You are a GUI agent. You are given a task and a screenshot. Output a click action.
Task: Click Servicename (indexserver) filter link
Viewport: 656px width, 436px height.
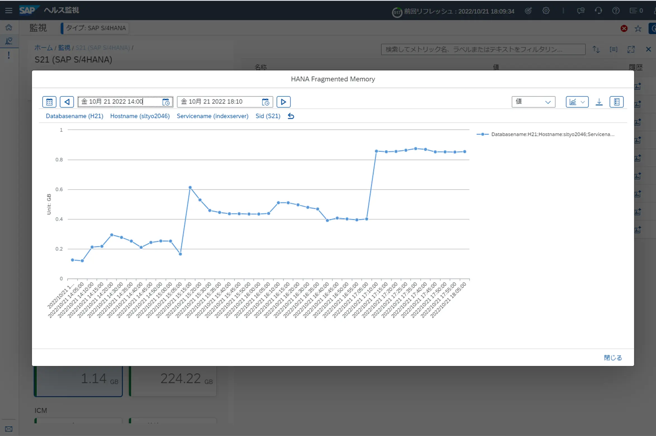pos(213,116)
